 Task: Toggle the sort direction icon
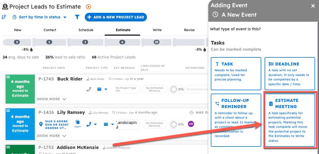(4, 17)
